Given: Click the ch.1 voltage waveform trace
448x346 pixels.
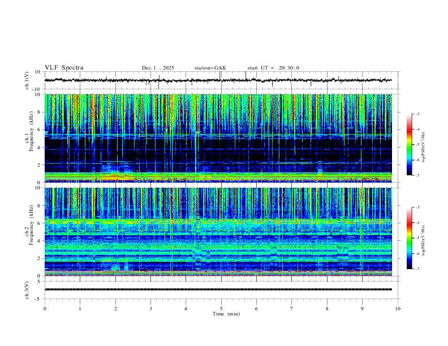Looking at the screenshot, I should [x=218, y=80].
